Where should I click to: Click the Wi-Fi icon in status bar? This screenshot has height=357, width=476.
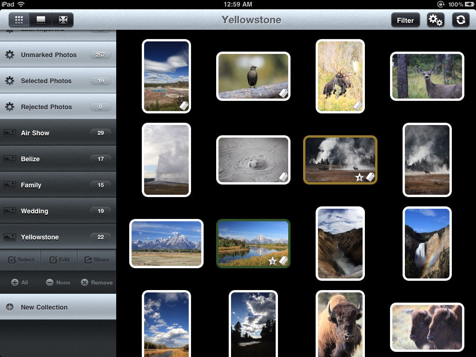click(x=21, y=4)
